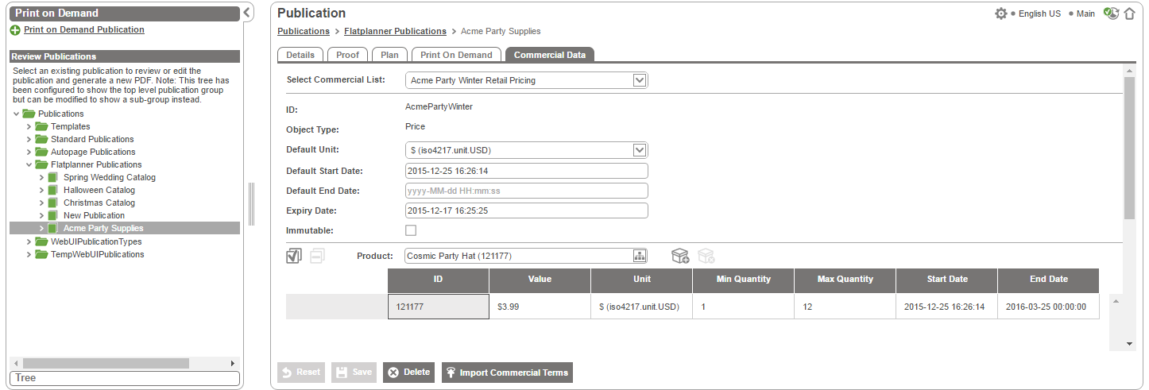This screenshot has height=390, width=1149.
Task: Expand the WebUIPublicationTypes folder
Action: click(x=29, y=241)
